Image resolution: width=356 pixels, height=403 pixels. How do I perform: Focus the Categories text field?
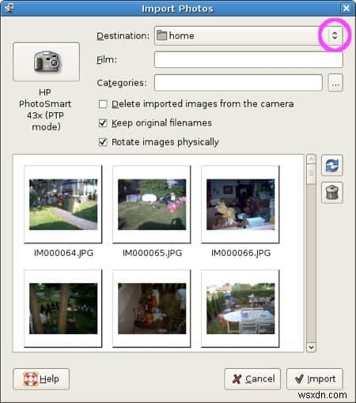coord(238,83)
